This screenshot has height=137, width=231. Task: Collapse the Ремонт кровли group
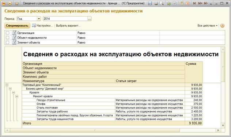point(17,96)
